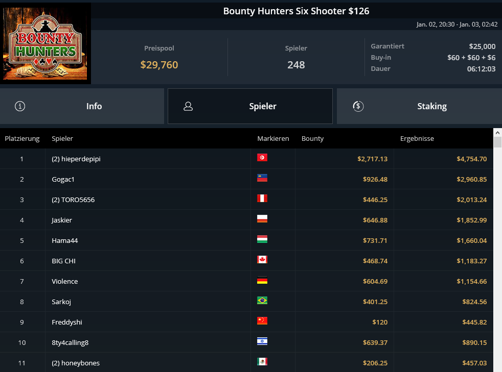Select player Hama44 in the list

64,240
